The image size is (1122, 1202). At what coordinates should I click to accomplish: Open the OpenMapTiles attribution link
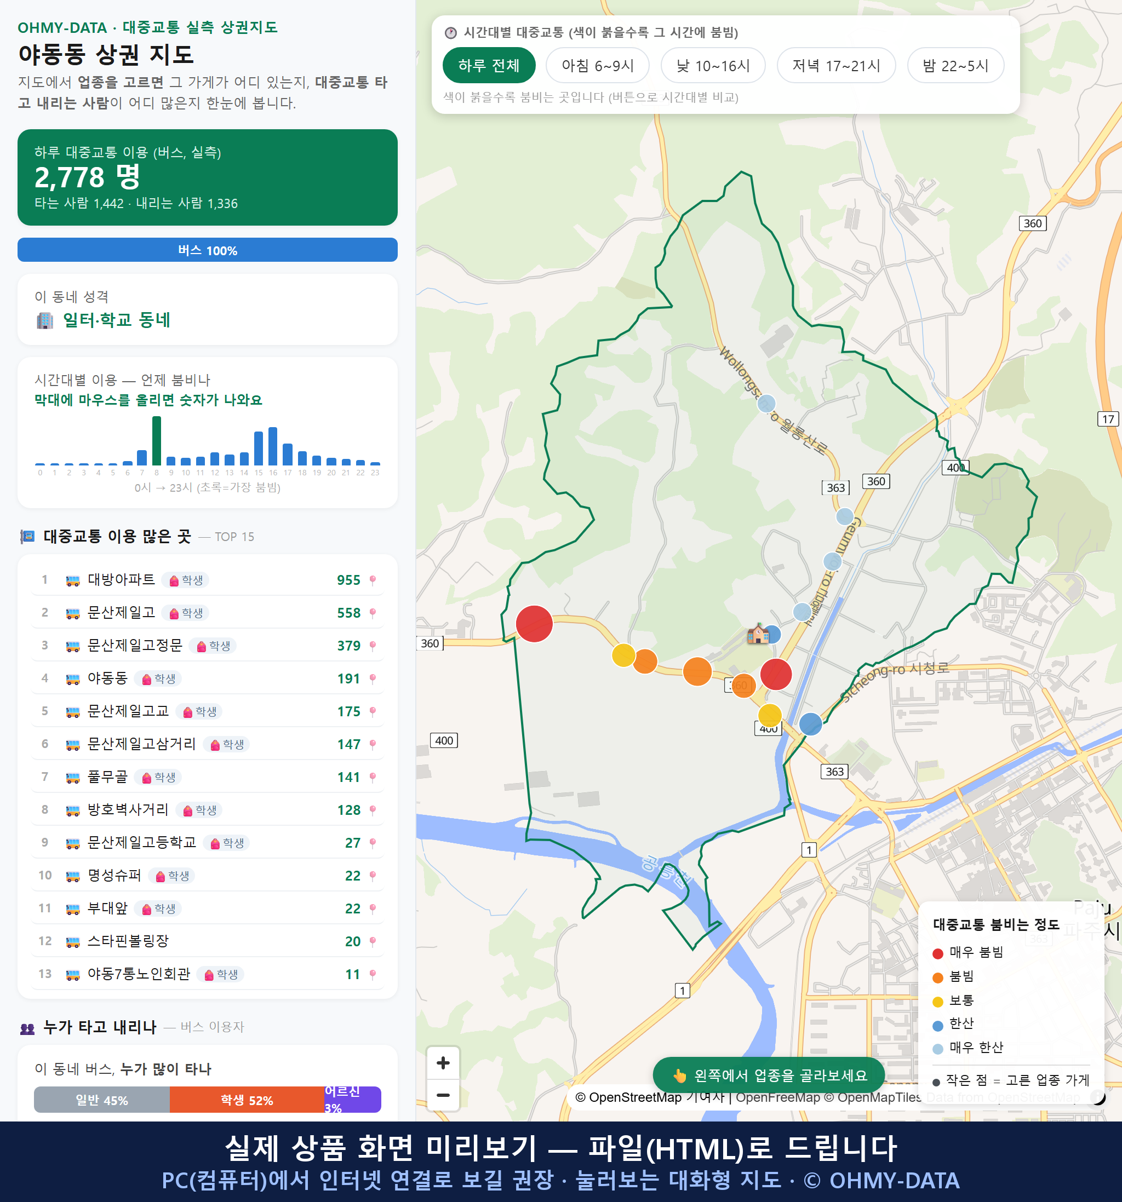click(x=872, y=1097)
